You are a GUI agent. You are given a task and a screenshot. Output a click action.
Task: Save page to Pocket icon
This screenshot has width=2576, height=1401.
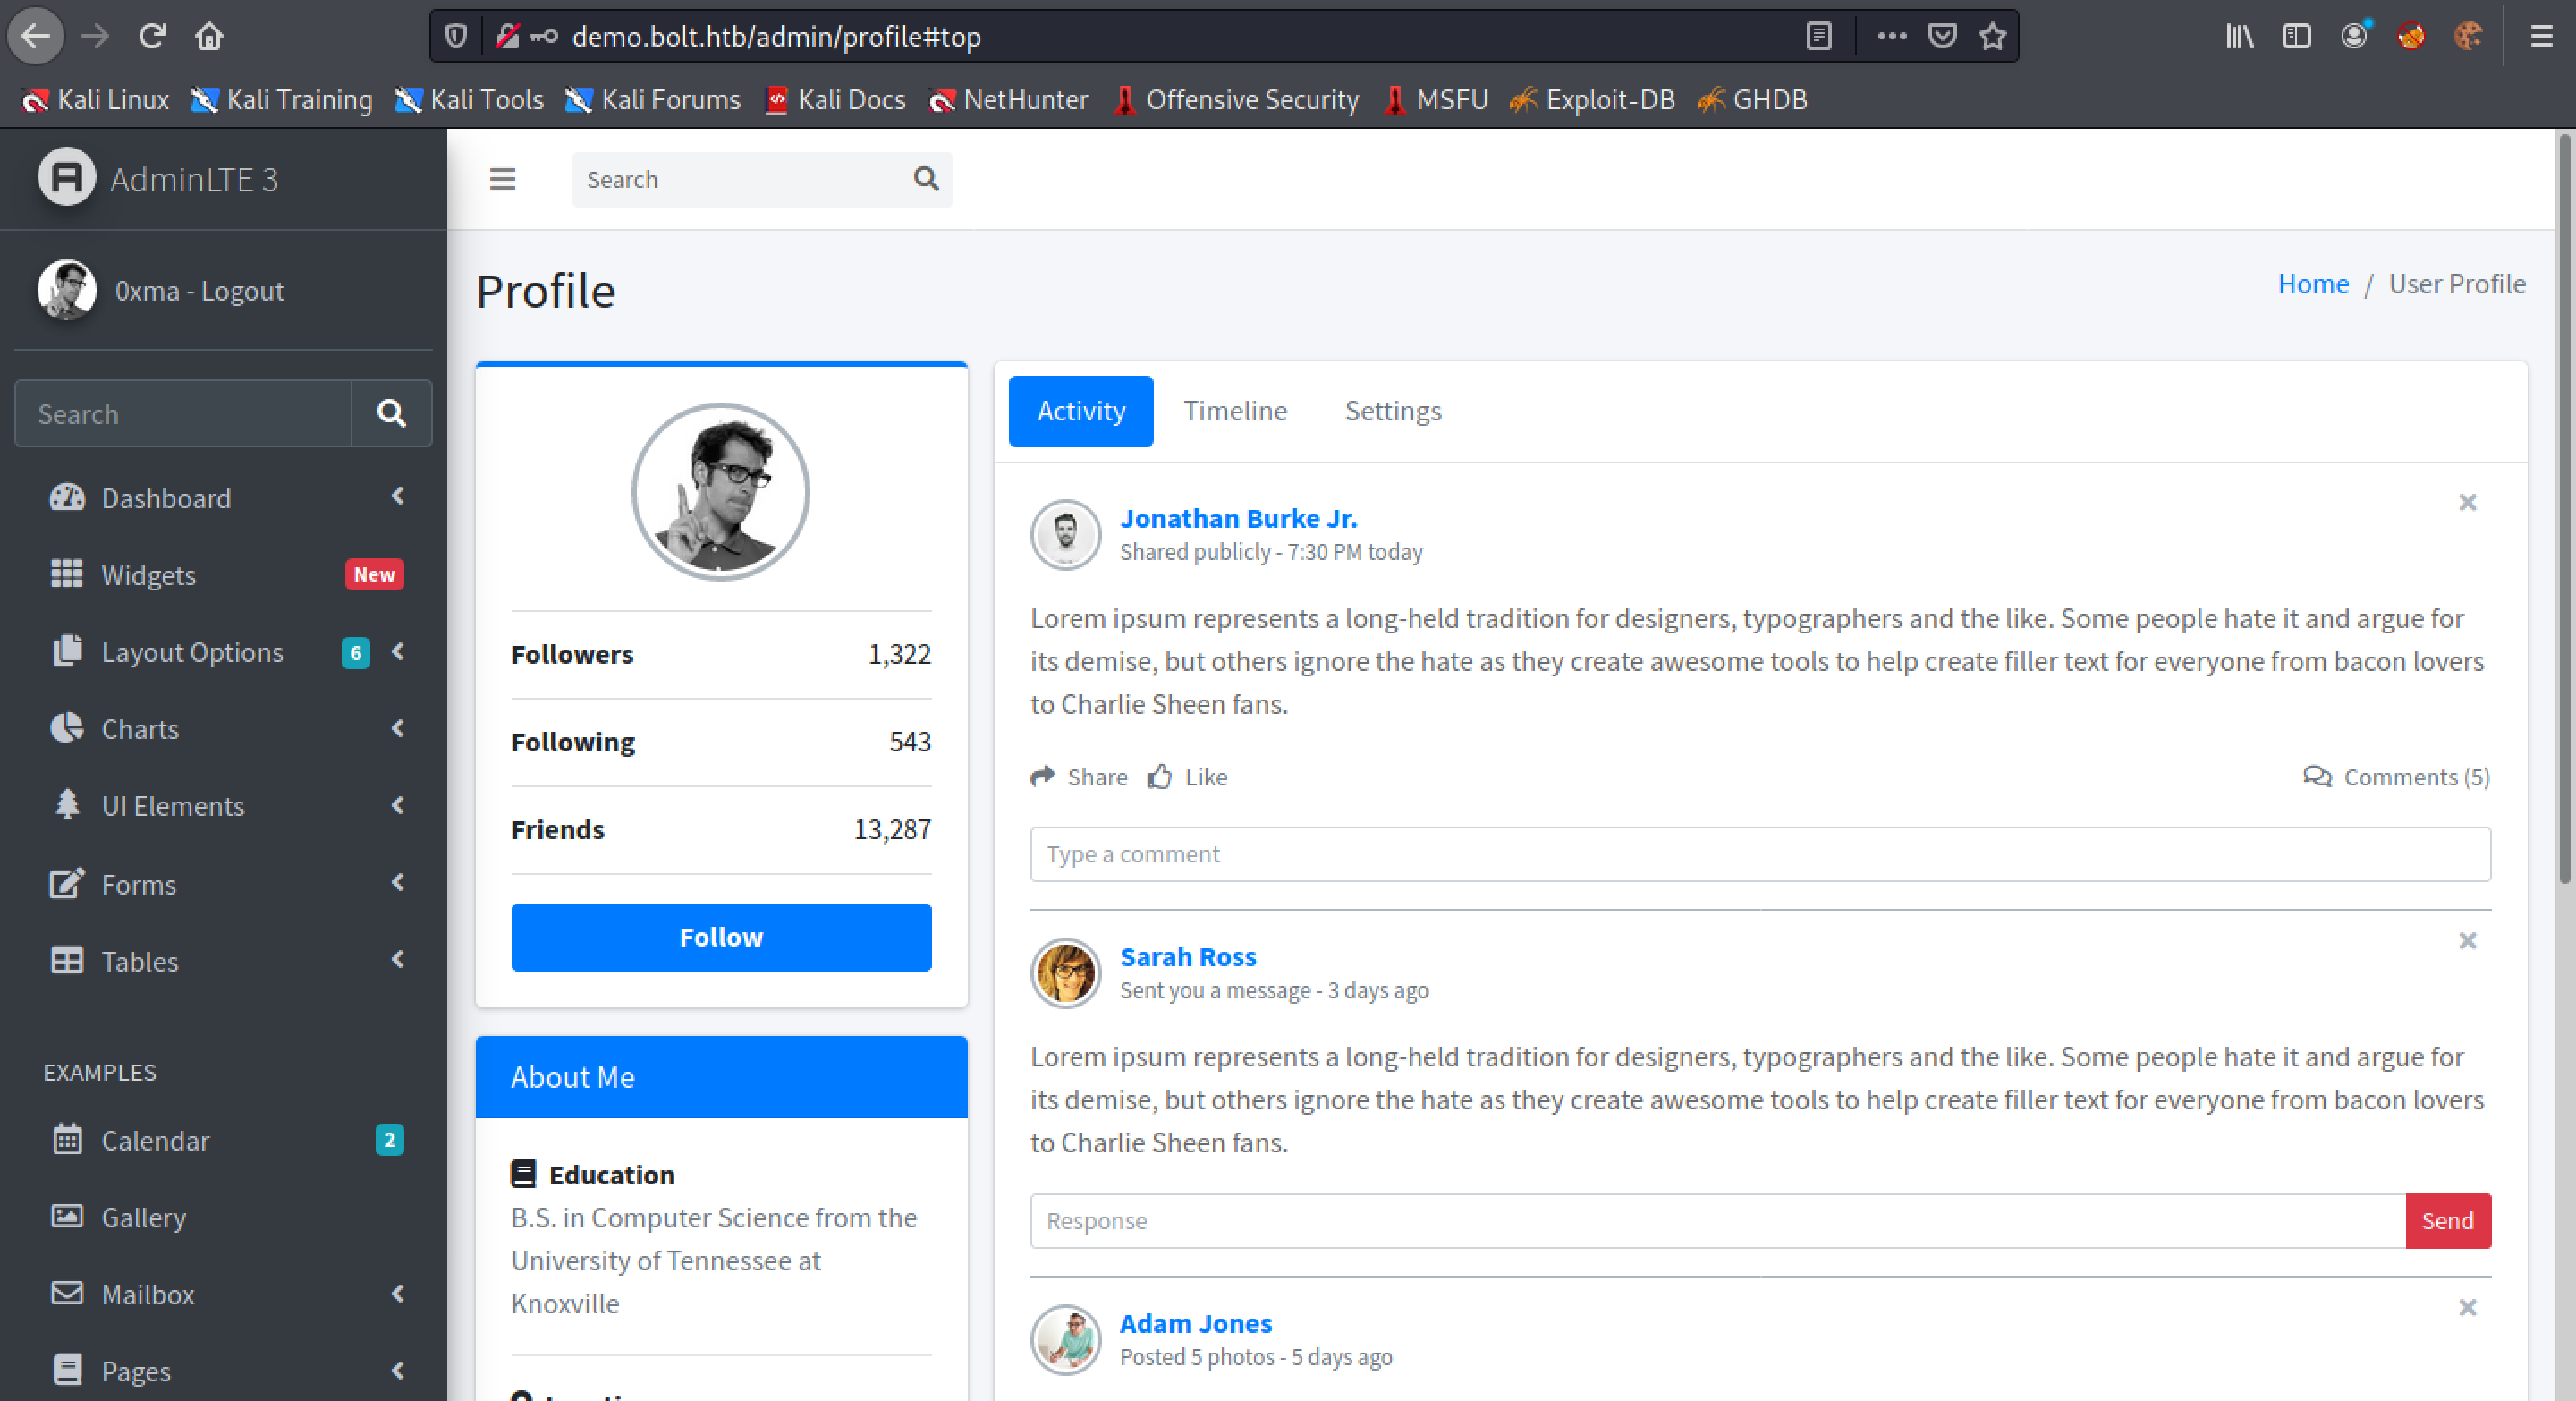point(1942,37)
